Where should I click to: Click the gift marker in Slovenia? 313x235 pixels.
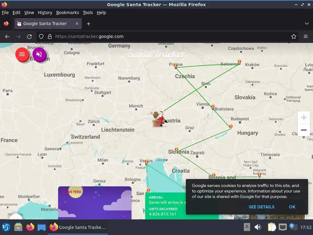click(x=176, y=149)
